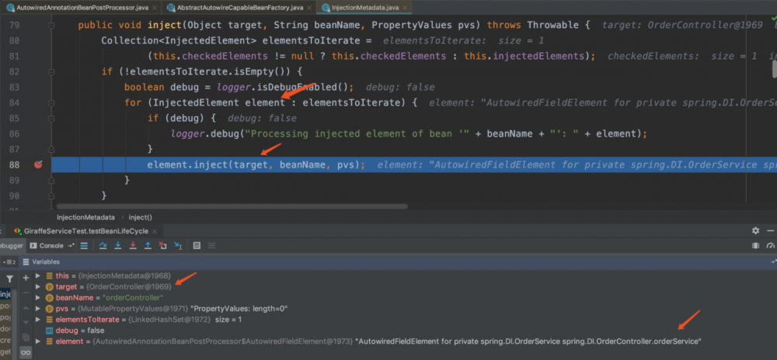Toggle the fold marker on line 82
The width and height of the screenshot is (777, 360).
pyautogui.click(x=51, y=71)
